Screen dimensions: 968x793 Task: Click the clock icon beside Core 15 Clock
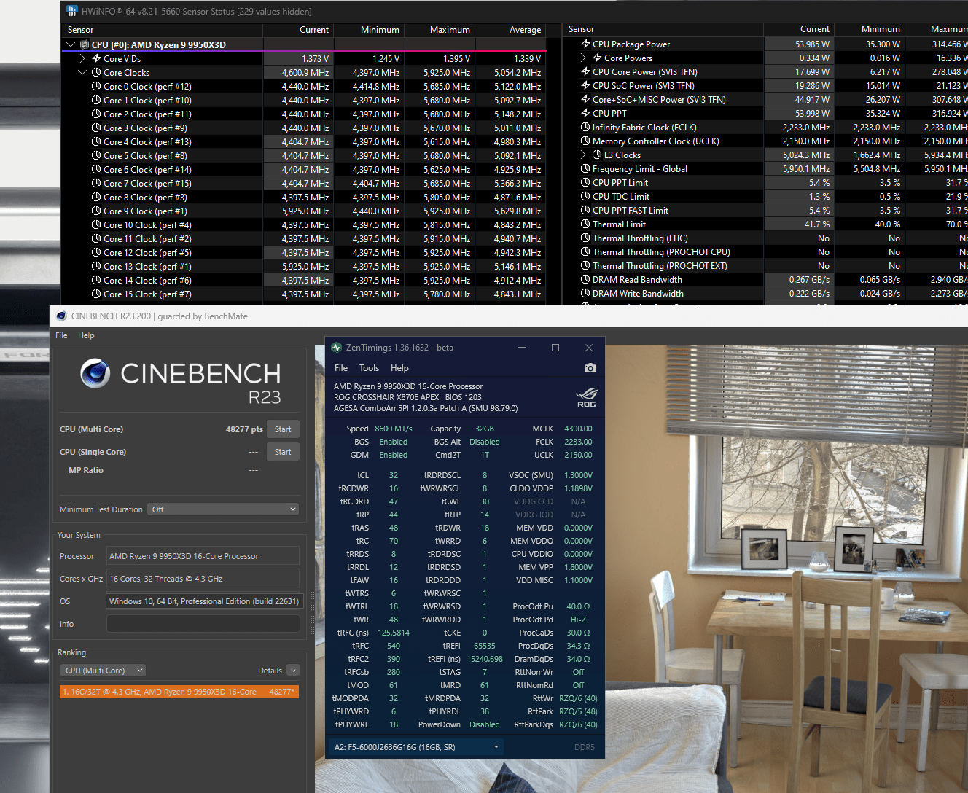[96, 294]
